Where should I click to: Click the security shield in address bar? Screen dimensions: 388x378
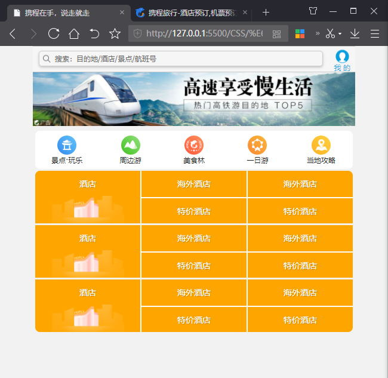click(x=137, y=33)
